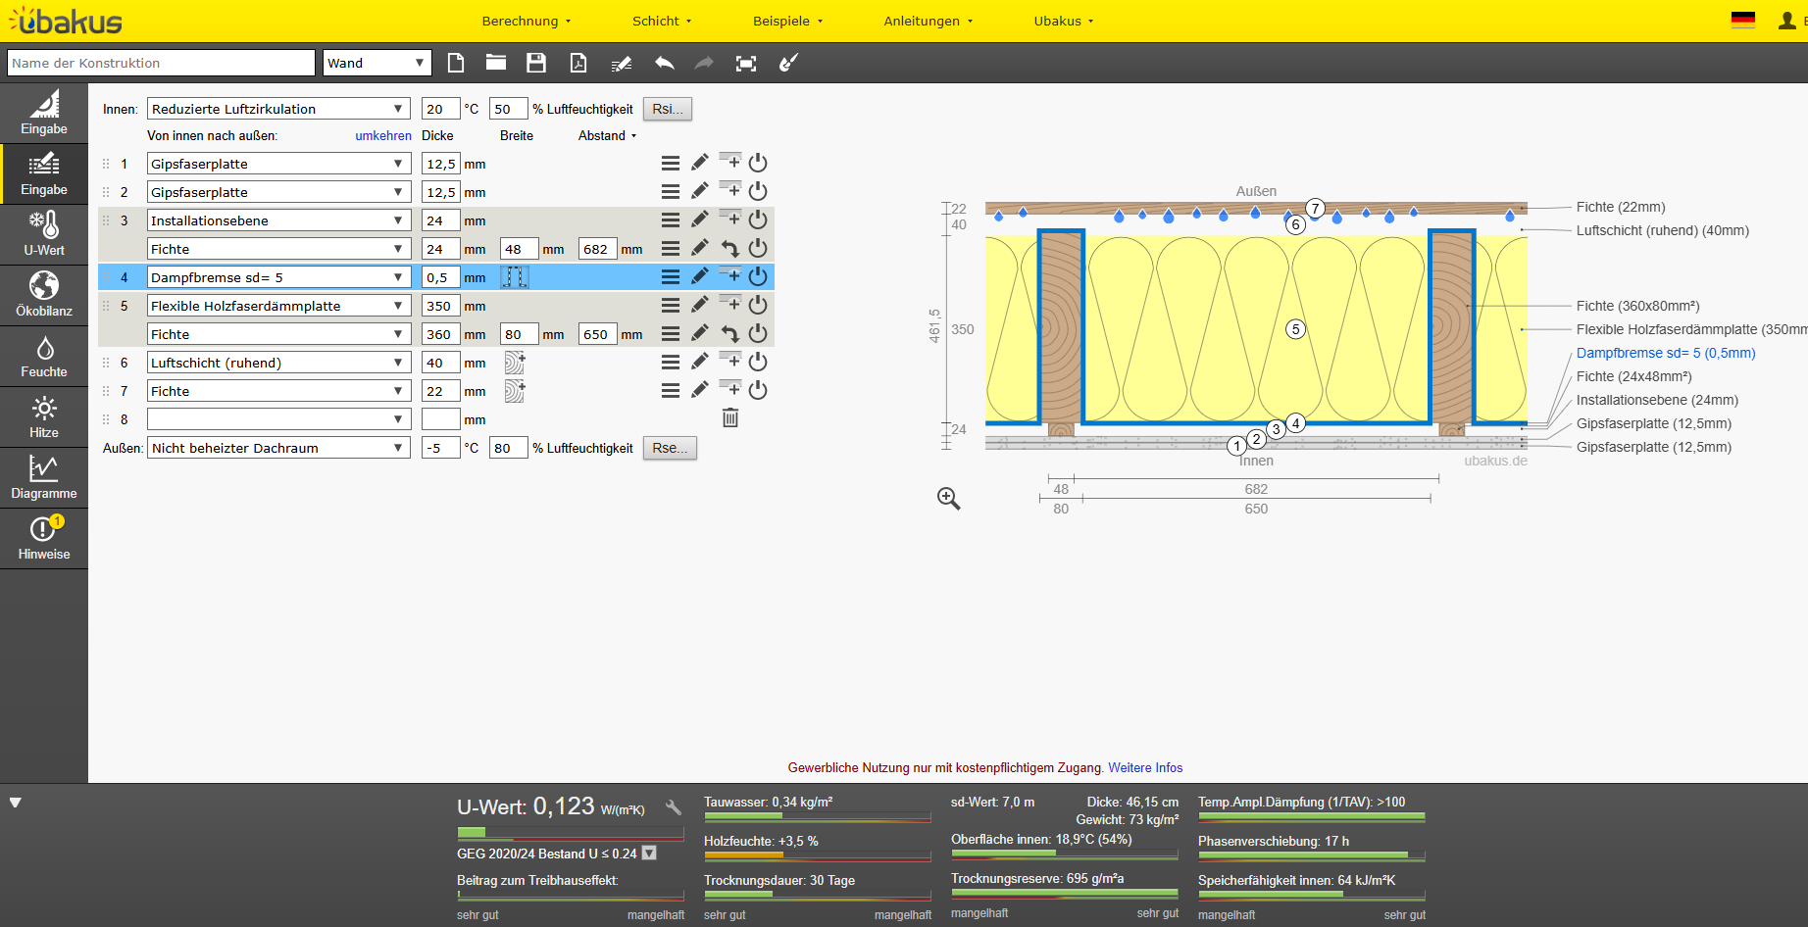The width and height of the screenshot is (1808, 927).
Task: Click the user account icon
Action: click(1787, 21)
